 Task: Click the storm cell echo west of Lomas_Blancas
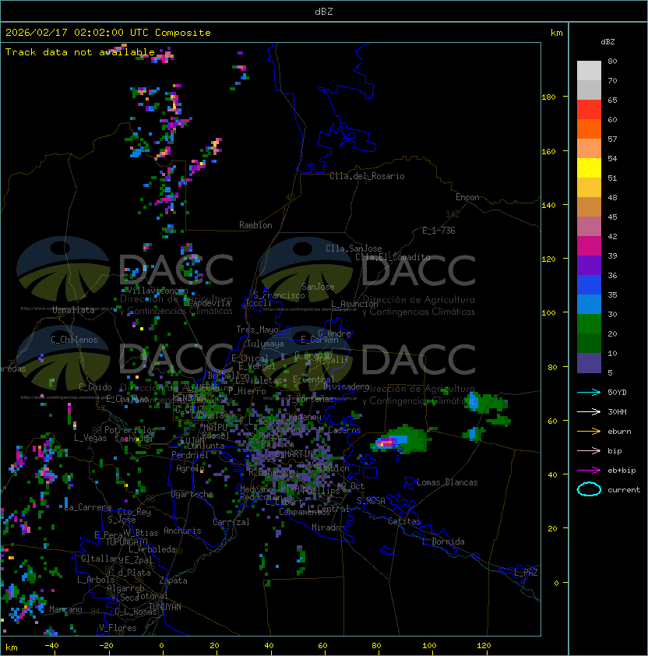[400, 440]
